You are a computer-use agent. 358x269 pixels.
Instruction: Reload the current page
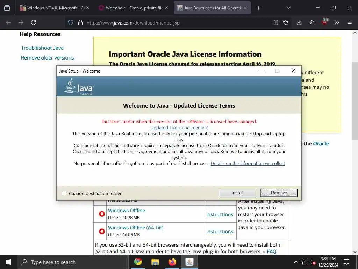tap(34, 22)
